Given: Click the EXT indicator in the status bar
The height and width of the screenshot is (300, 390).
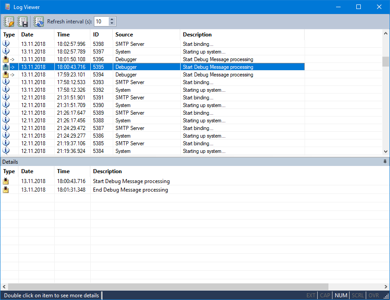Looking at the screenshot, I should pyautogui.click(x=310, y=296).
